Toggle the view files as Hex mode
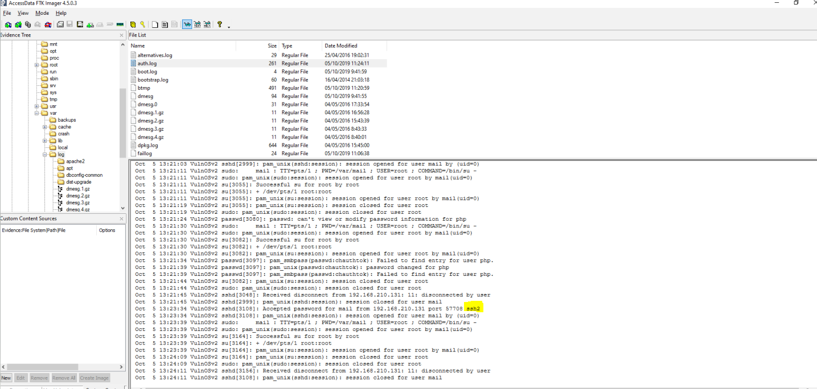The height and width of the screenshot is (389, 817). tap(207, 24)
